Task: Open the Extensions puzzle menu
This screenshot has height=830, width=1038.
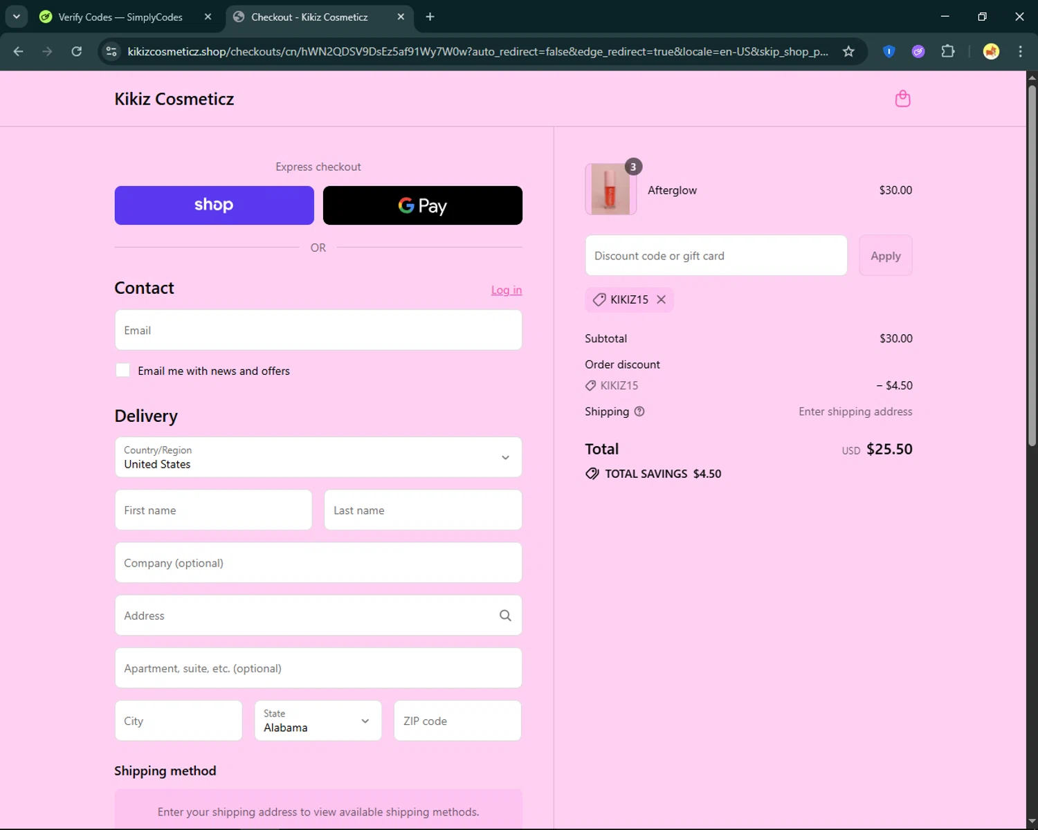Action: (x=948, y=51)
